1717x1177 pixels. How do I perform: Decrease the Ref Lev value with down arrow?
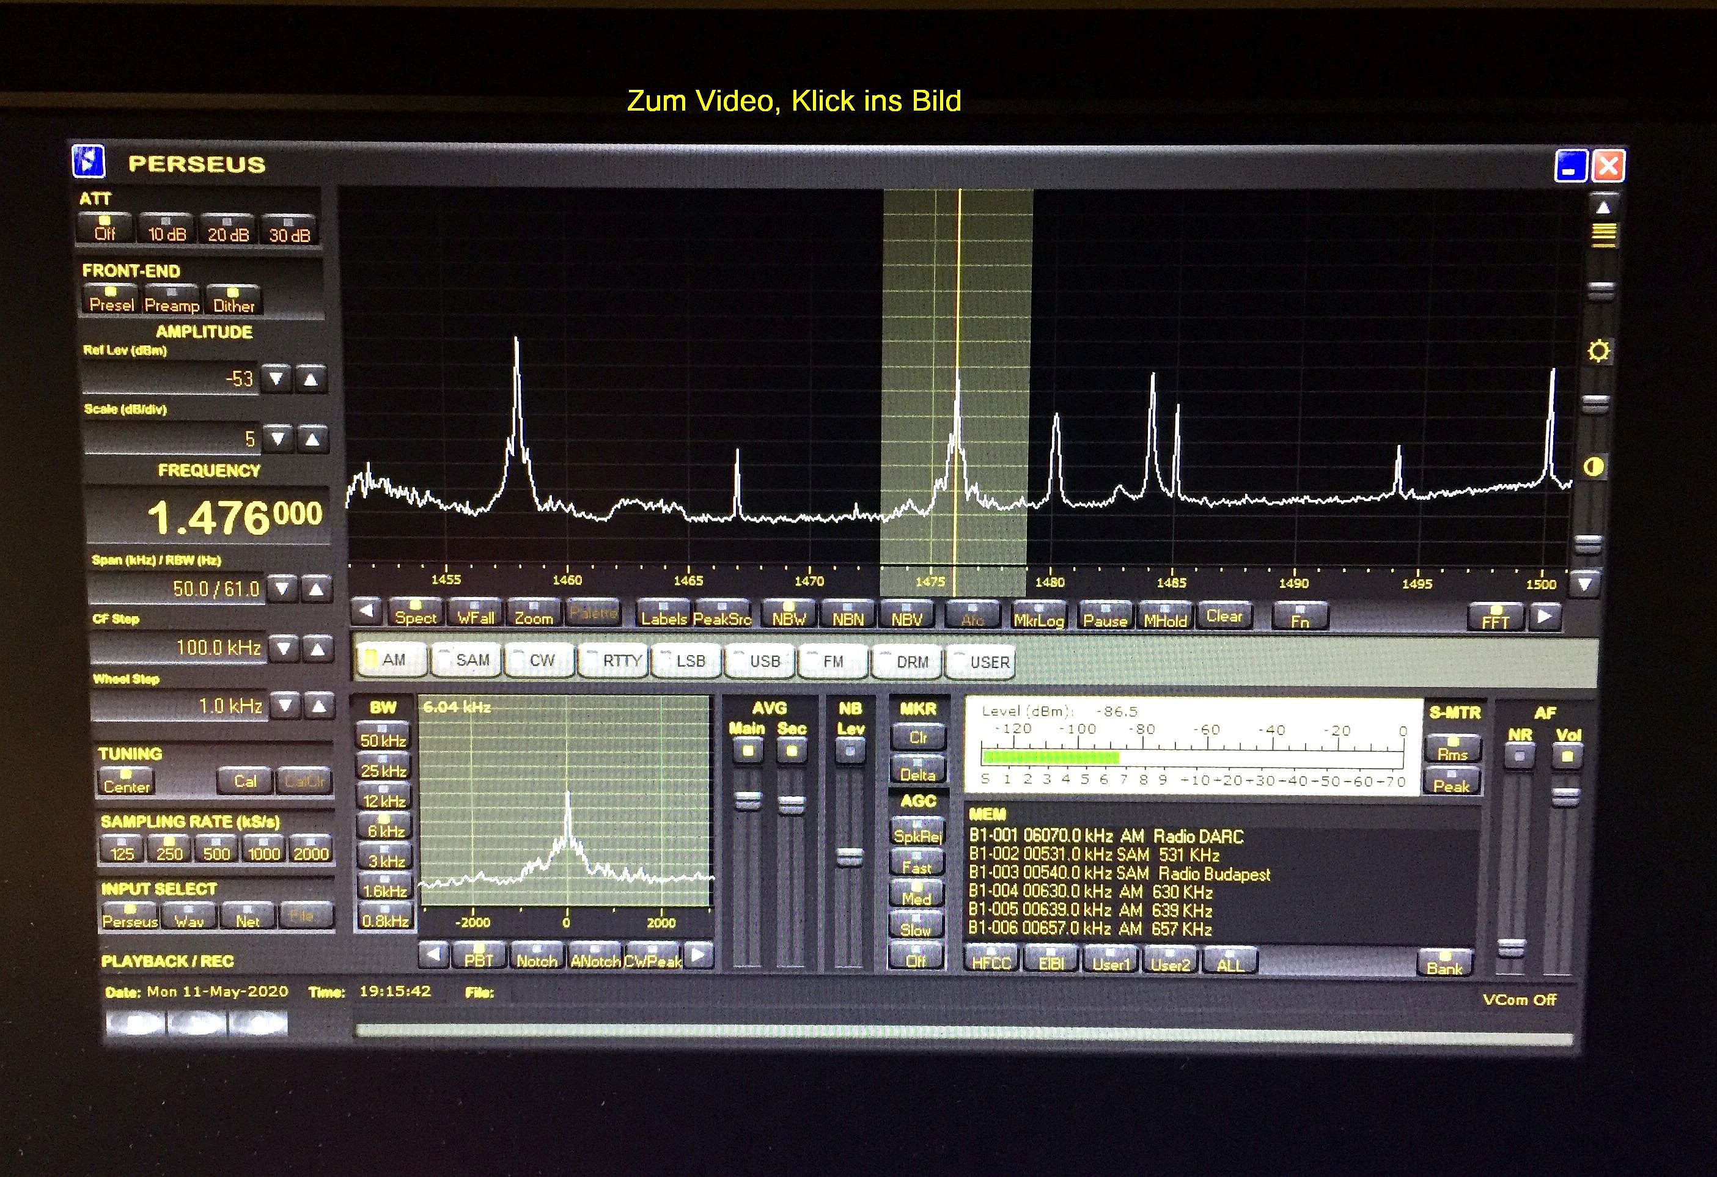coord(277,379)
